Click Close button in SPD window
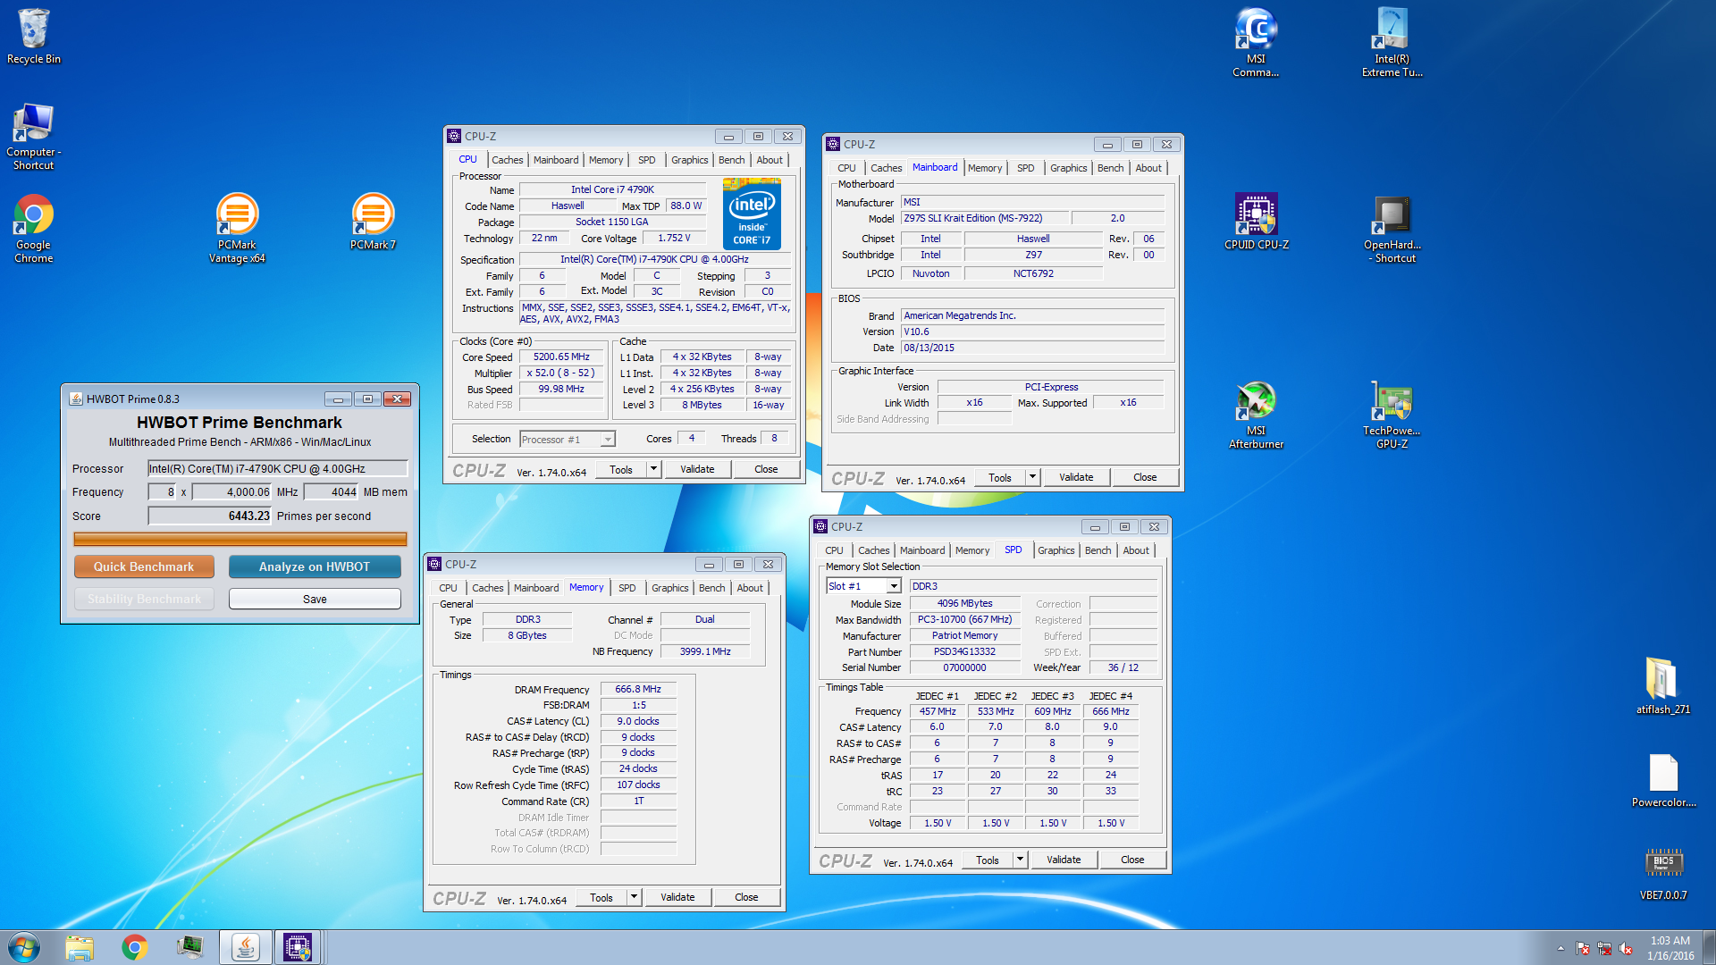 pos(1132,860)
